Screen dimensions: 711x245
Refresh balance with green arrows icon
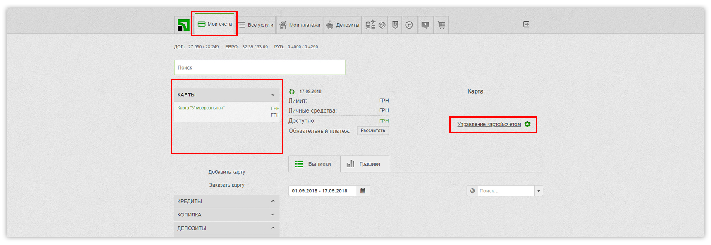tap(292, 91)
